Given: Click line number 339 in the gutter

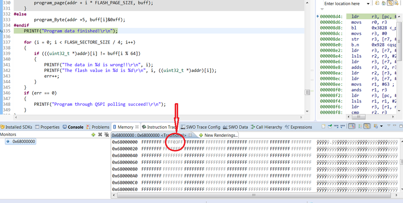Looking at the screenshot, I should pos(7,54).
